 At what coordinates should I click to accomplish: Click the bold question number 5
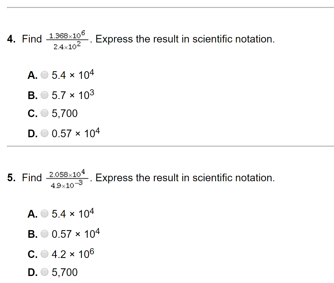click(12, 178)
